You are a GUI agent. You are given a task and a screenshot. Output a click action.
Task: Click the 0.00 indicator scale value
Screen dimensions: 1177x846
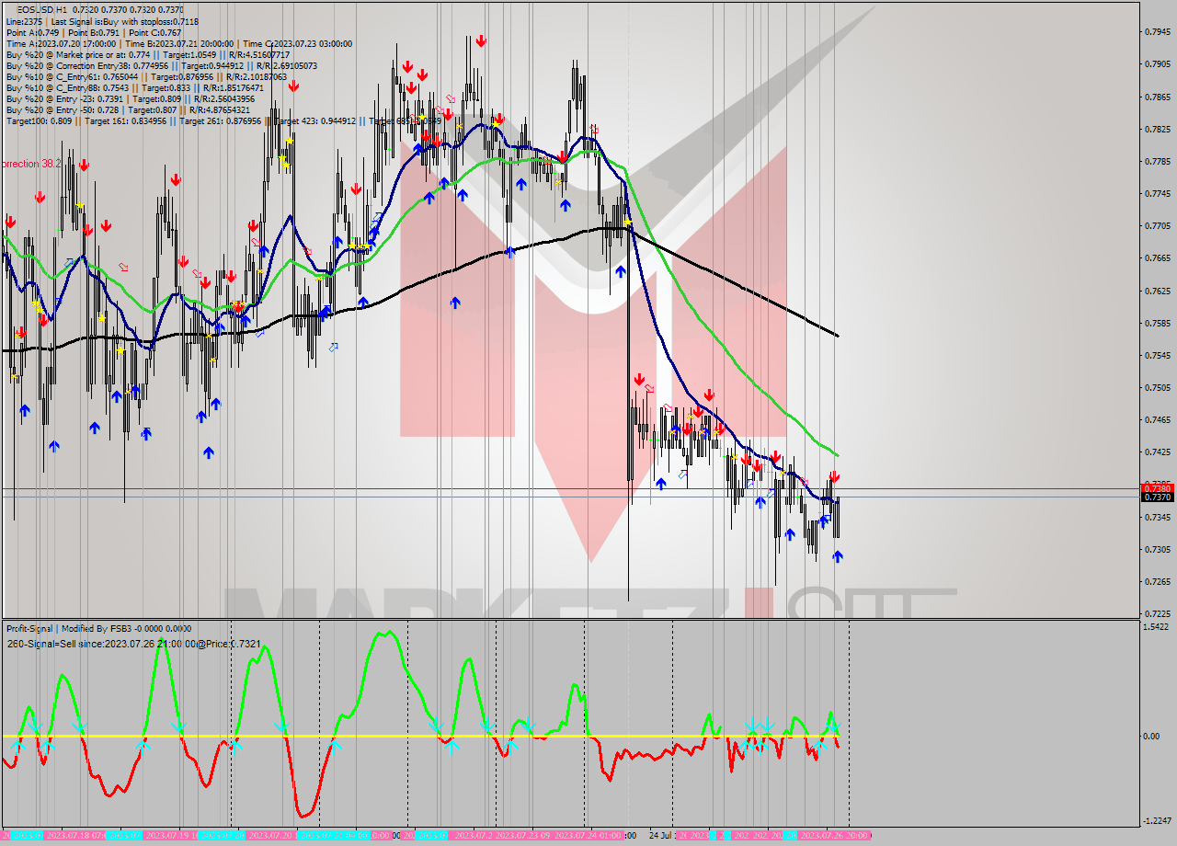[x=1152, y=737]
